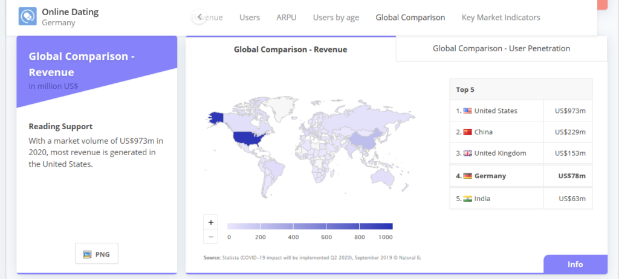Select the United States row label
Screen dimensions: 619x279
pos(496,111)
